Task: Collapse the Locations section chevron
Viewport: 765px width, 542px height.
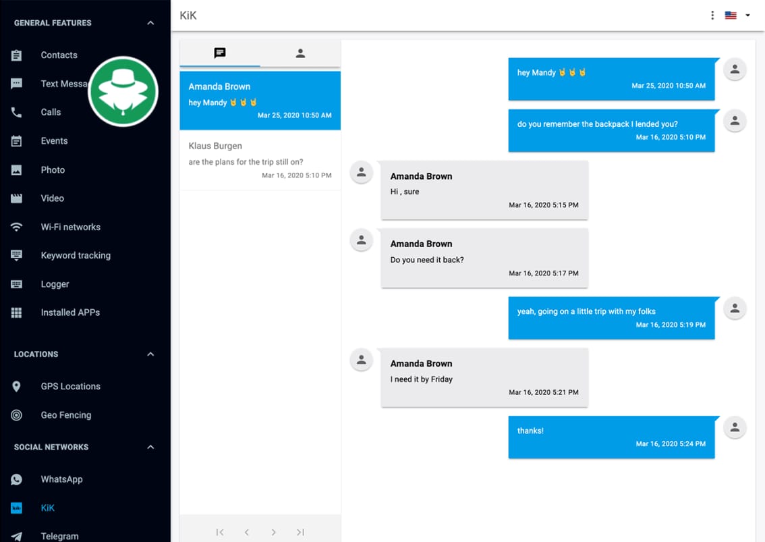Action: coord(150,354)
